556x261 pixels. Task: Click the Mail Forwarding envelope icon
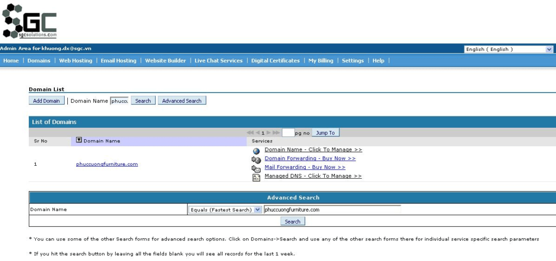[256, 169]
